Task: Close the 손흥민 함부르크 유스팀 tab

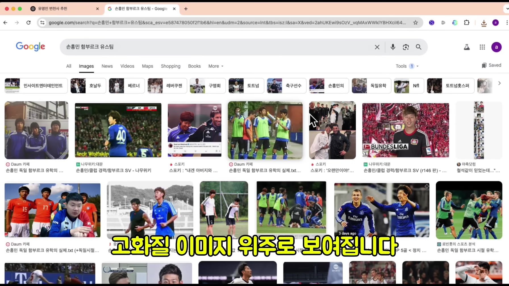Action: click(174, 9)
